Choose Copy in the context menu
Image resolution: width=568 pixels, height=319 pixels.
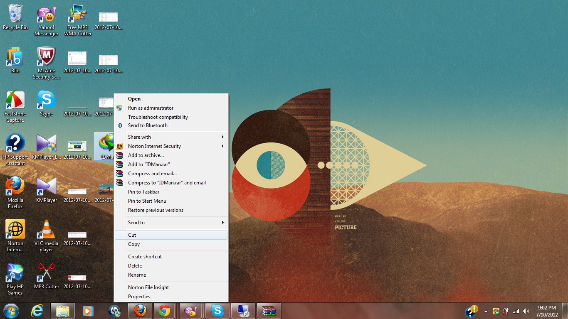[x=171, y=244]
